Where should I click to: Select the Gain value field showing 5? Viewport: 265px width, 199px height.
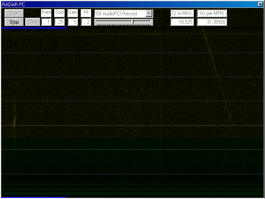pos(73,22)
